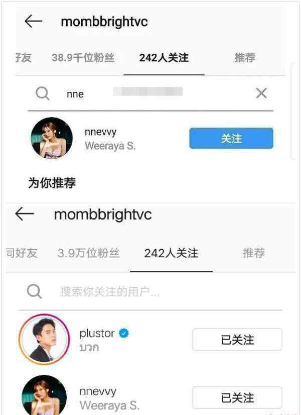
Task: Tap the back arrow in the top mombbrightvc header
Action: (x=33, y=21)
